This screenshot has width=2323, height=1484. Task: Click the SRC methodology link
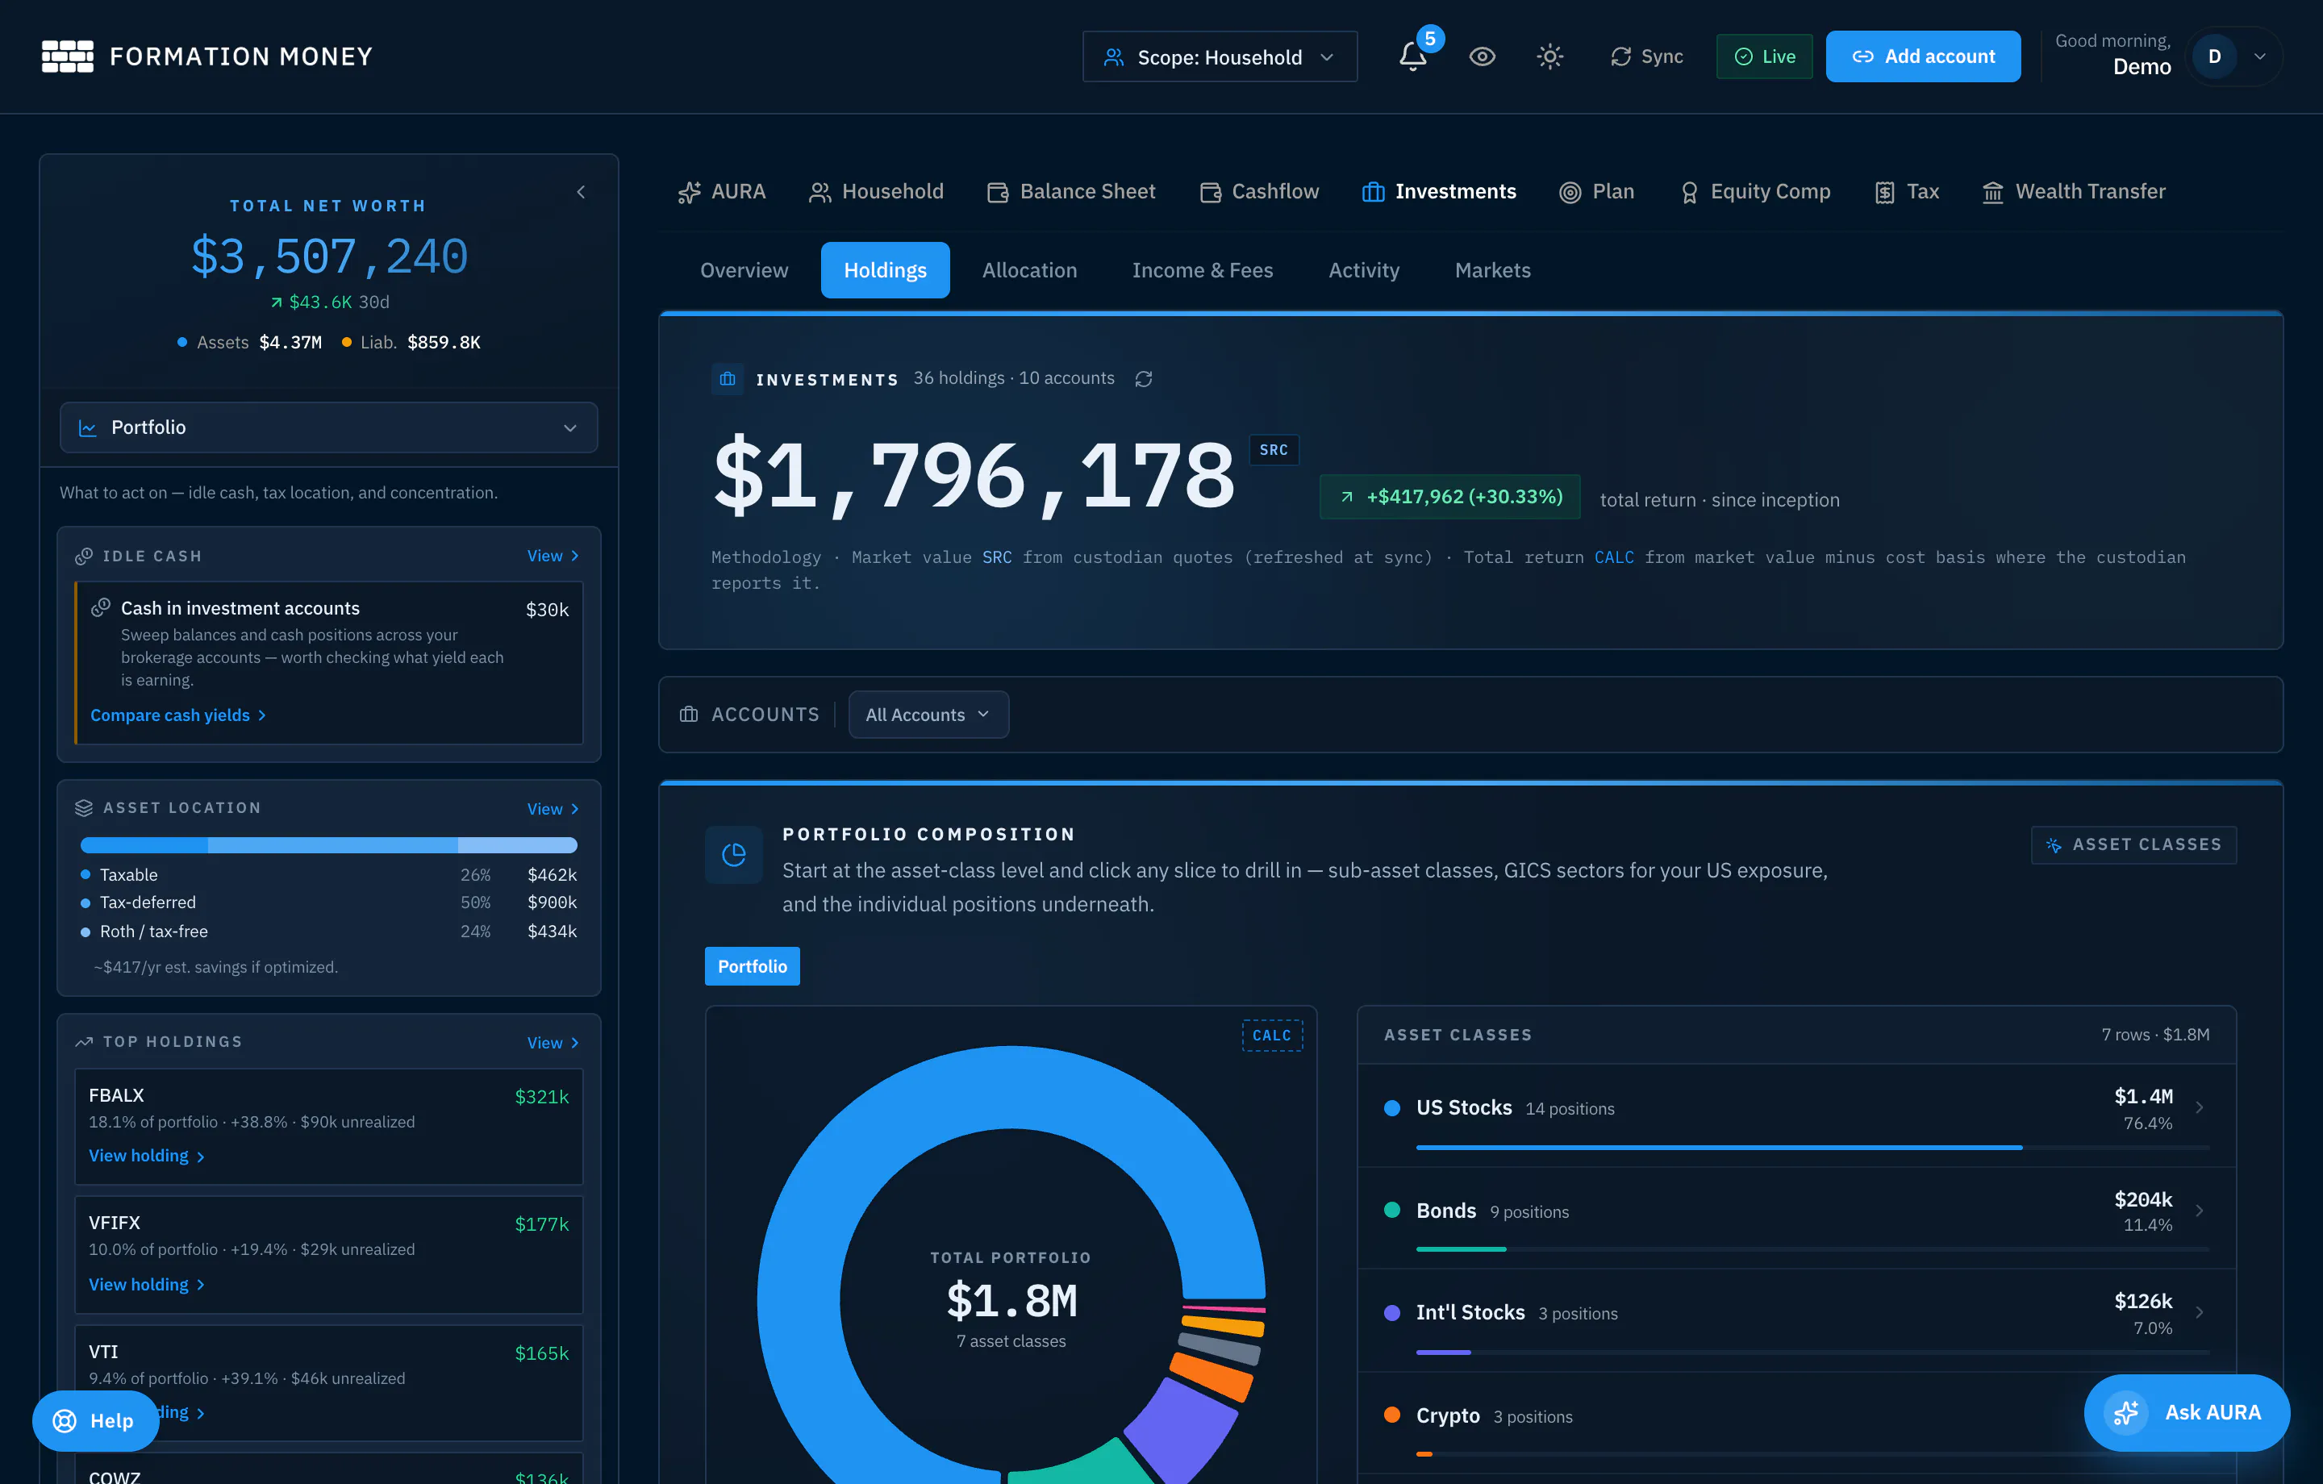coord(996,557)
